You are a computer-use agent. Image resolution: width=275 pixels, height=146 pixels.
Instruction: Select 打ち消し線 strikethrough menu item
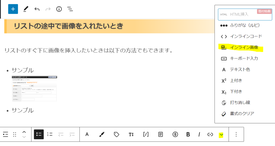tap(240, 102)
